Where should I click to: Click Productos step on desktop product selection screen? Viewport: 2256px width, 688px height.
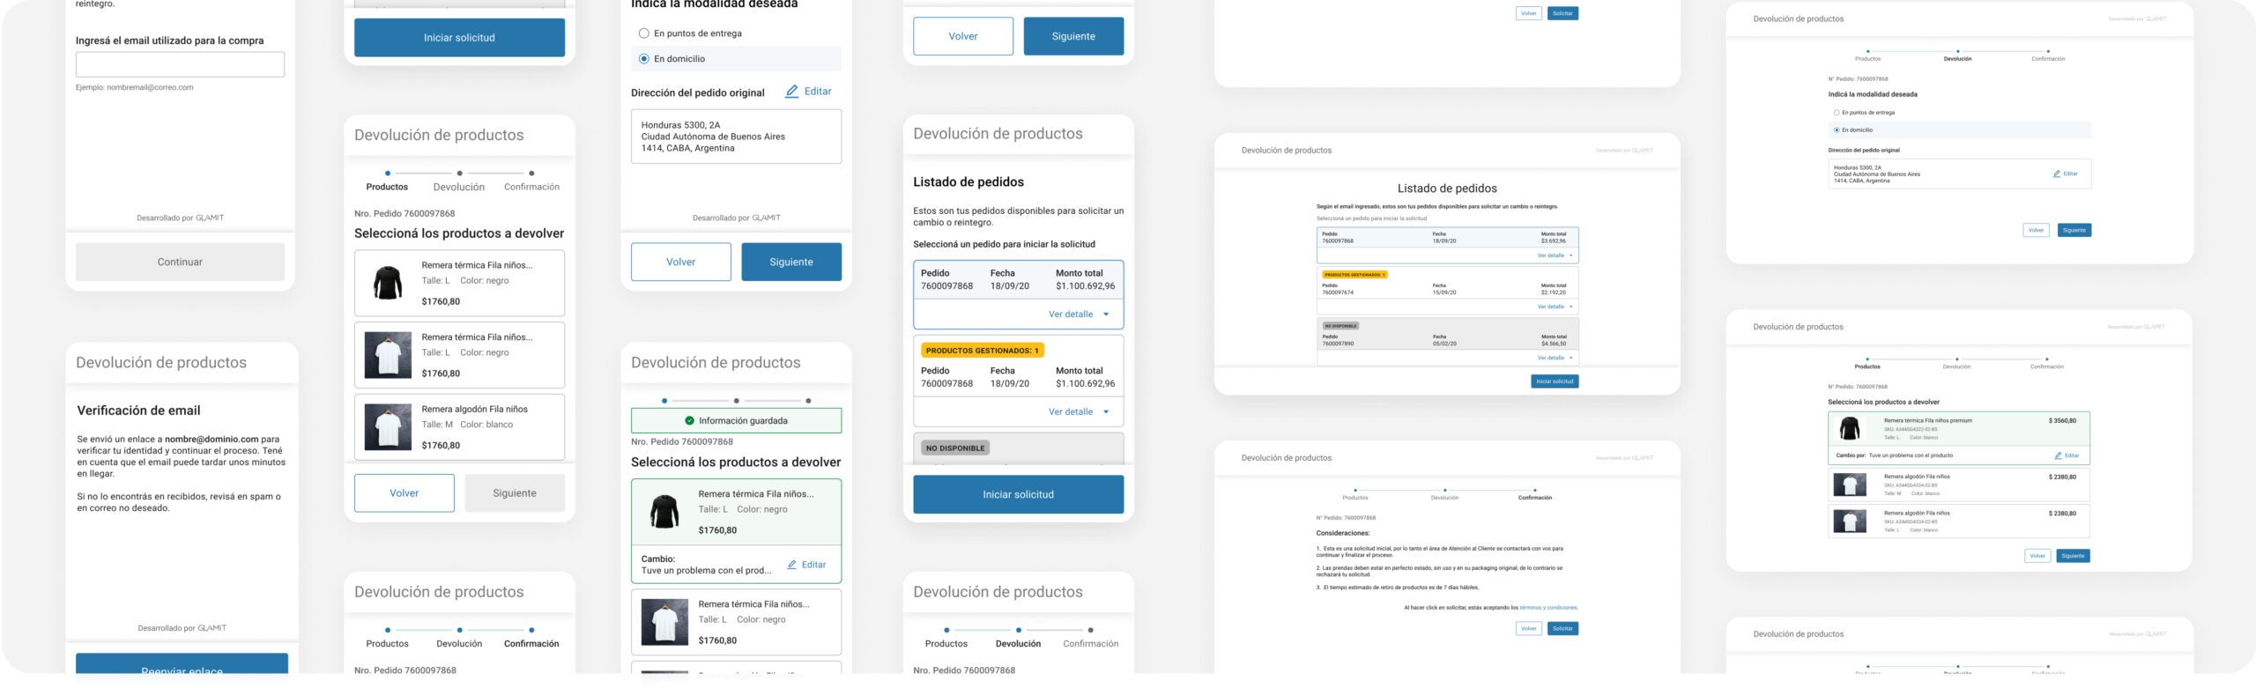pos(1866,366)
